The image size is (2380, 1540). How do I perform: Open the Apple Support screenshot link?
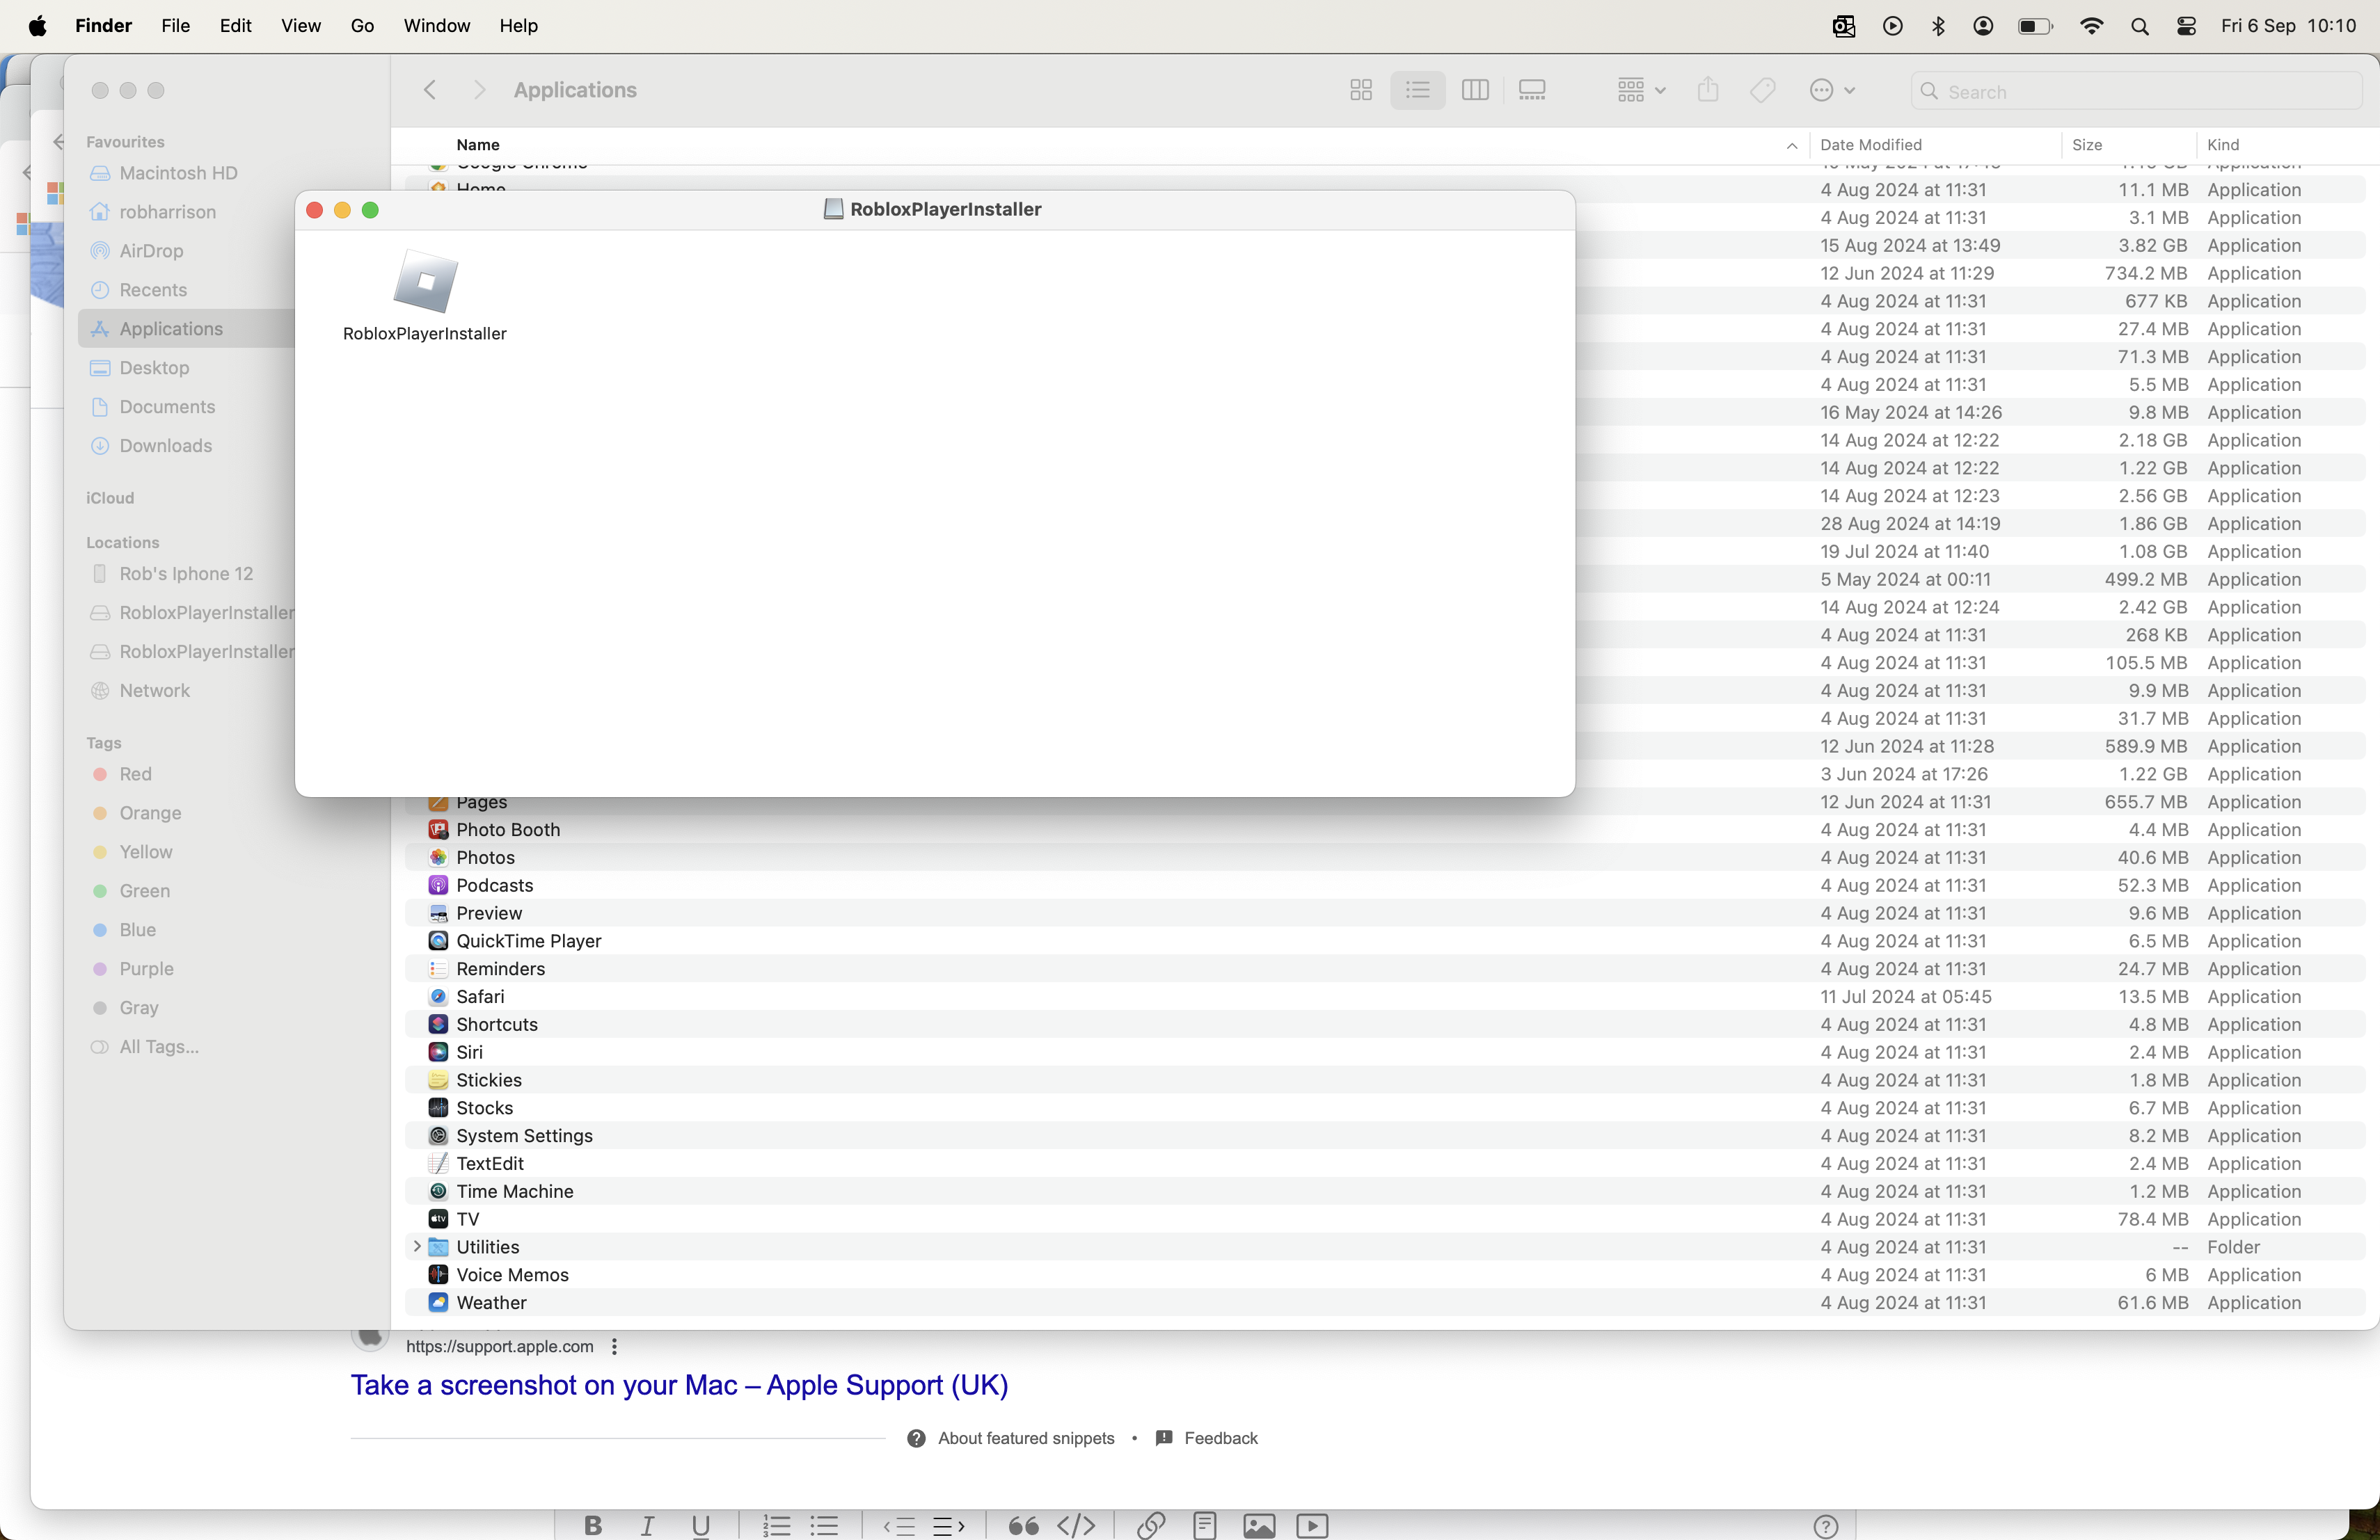(x=679, y=1385)
